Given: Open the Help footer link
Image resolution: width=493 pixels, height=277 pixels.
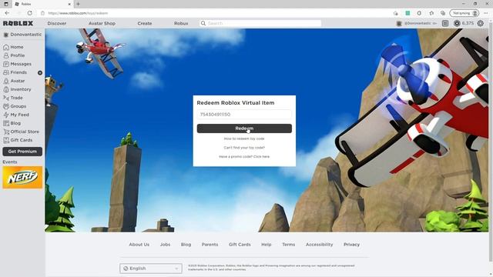Looking at the screenshot, I should pos(267,245).
